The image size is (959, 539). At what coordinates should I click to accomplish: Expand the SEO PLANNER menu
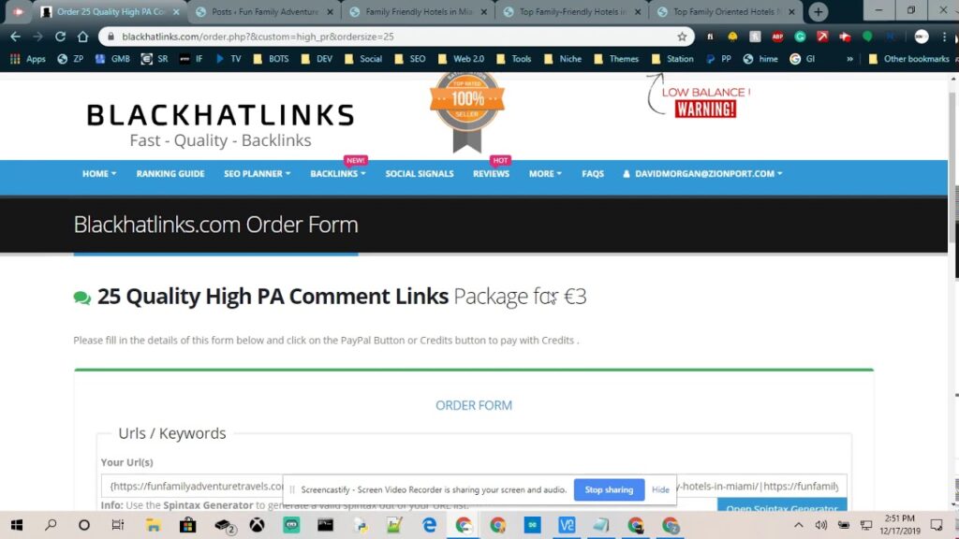point(257,173)
